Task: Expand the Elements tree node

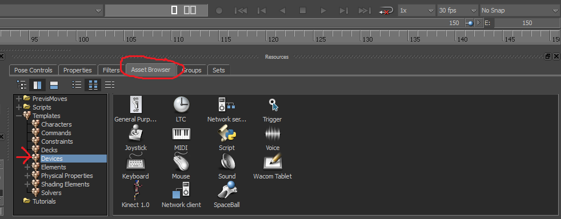Action: tap(27, 167)
